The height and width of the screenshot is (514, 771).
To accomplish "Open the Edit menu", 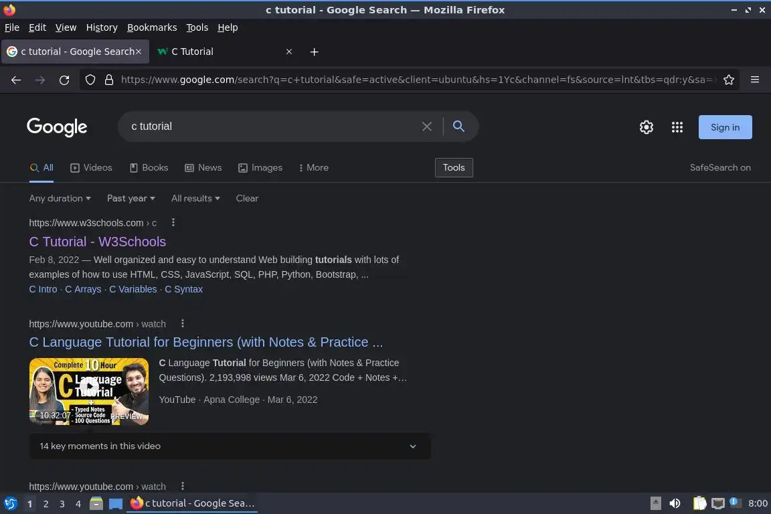I will point(37,27).
